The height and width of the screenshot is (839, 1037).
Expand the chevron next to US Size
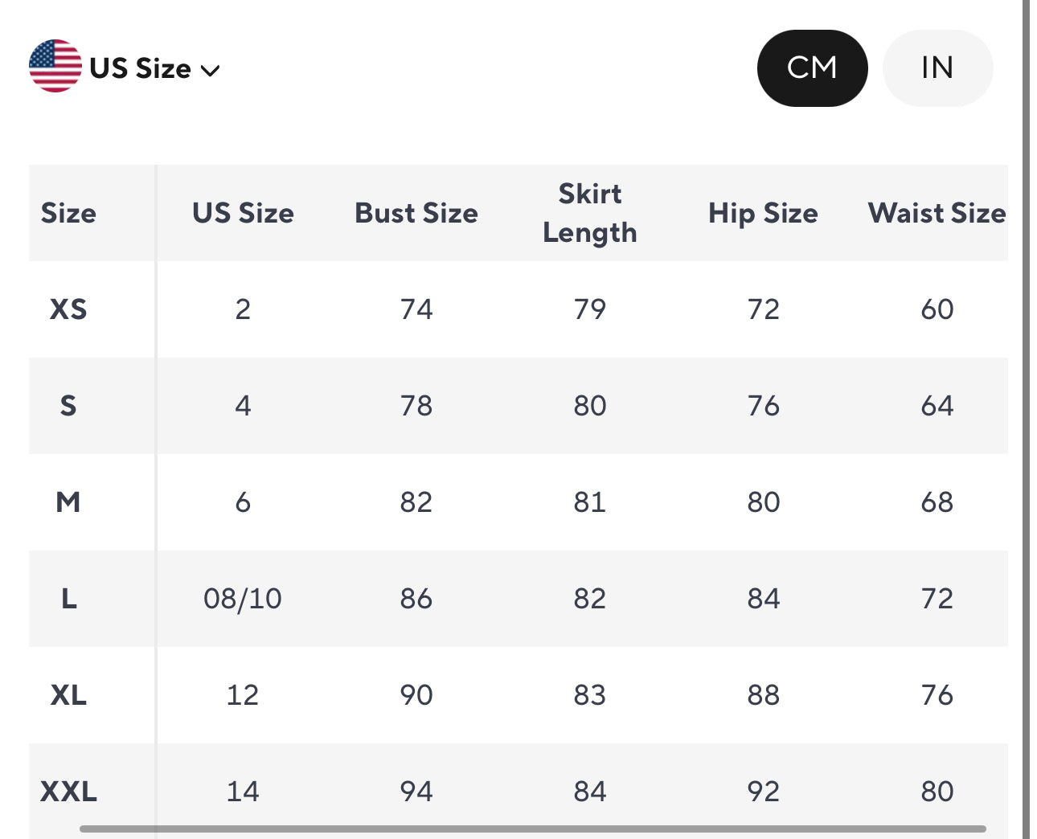pos(211,71)
